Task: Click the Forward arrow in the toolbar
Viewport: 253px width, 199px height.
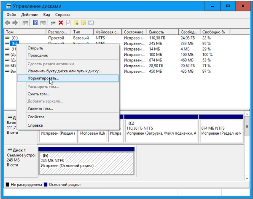Action: pos(15,23)
